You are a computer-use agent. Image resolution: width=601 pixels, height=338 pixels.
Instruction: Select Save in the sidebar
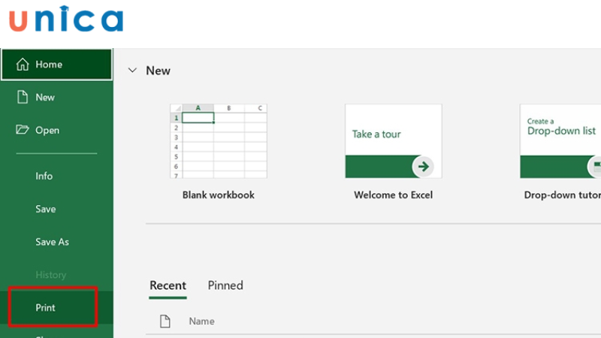coord(46,209)
